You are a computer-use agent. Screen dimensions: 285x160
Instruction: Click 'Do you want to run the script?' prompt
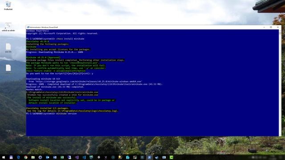[x=59, y=73]
